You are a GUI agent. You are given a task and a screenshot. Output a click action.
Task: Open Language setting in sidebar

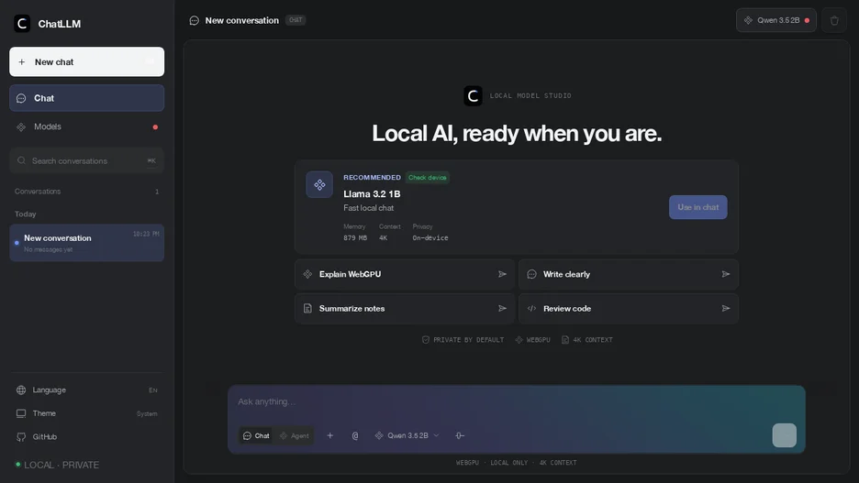click(x=86, y=390)
